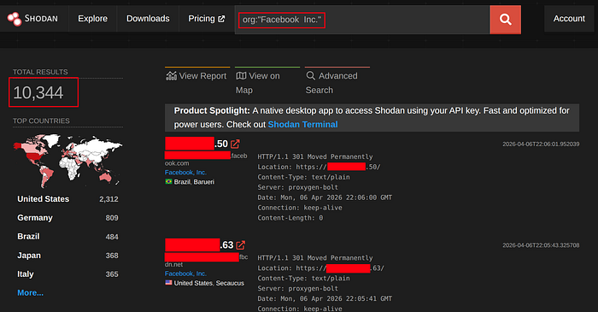Filter by Germany country

[35, 218]
